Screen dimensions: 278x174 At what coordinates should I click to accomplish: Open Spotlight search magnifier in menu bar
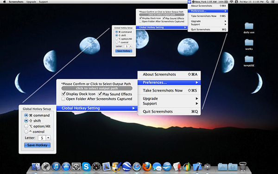click(267, 2)
